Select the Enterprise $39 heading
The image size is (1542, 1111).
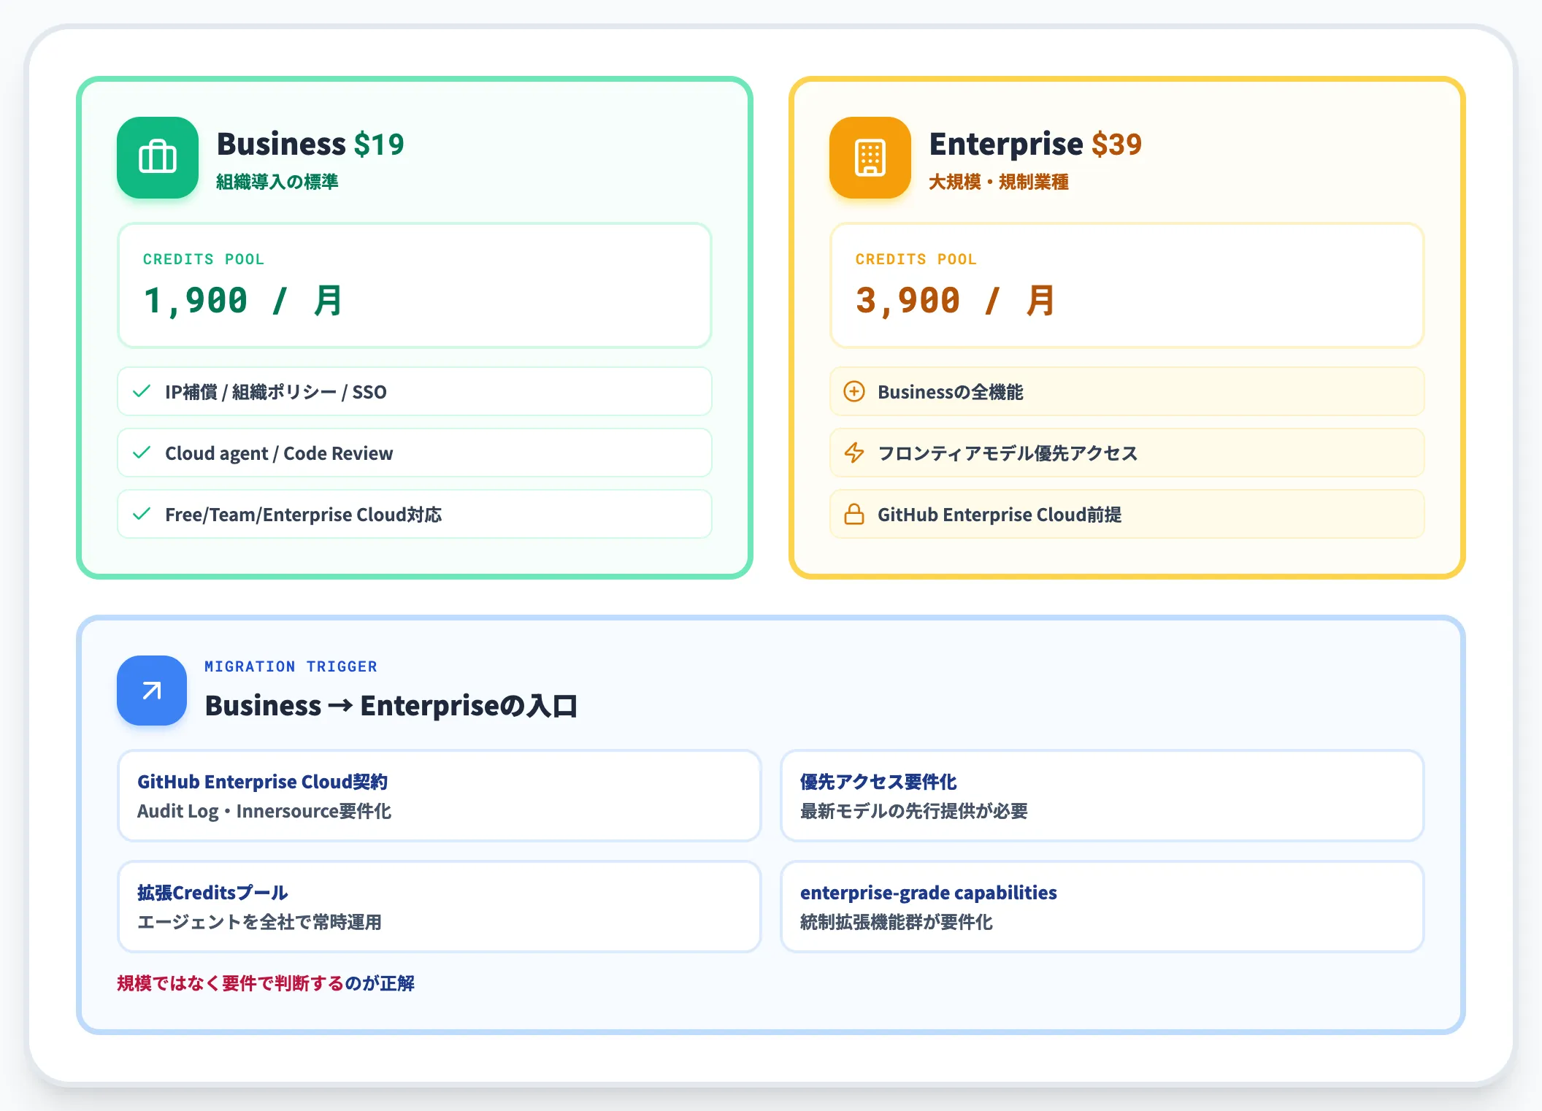(1035, 144)
